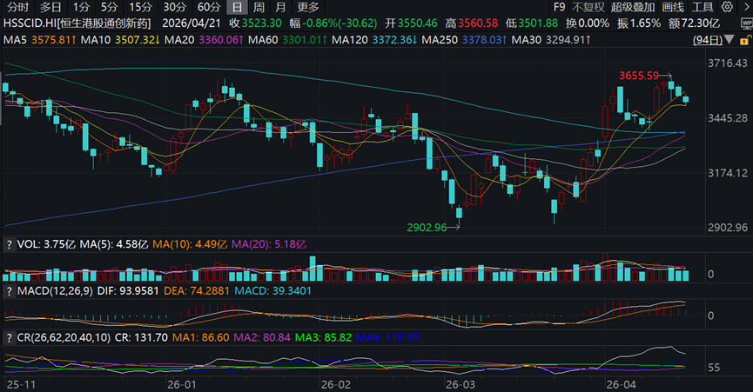The height and width of the screenshot is (392, 753).
Task: Click the right arrow chevron beside settings
Action: point(746,7)
